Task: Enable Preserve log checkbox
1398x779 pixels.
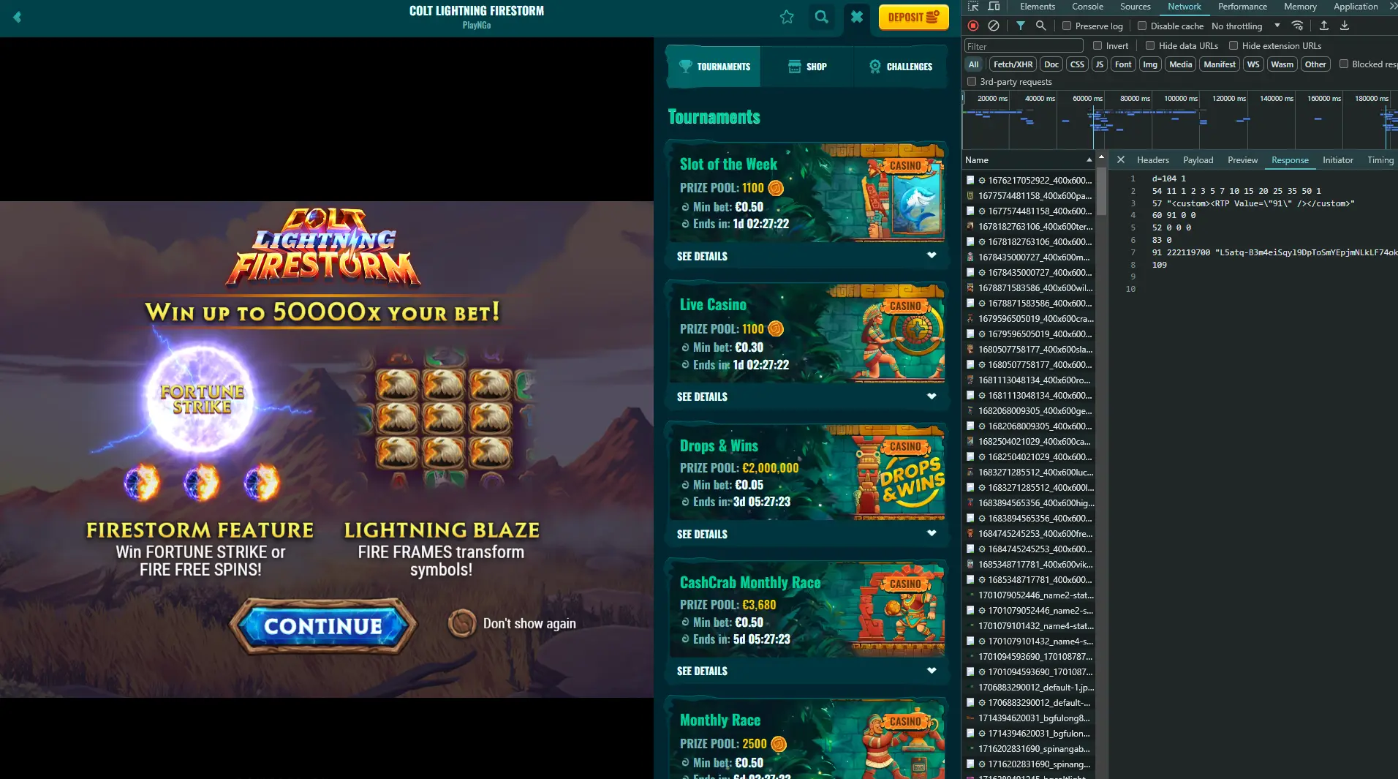Action: click(1067, 26)
